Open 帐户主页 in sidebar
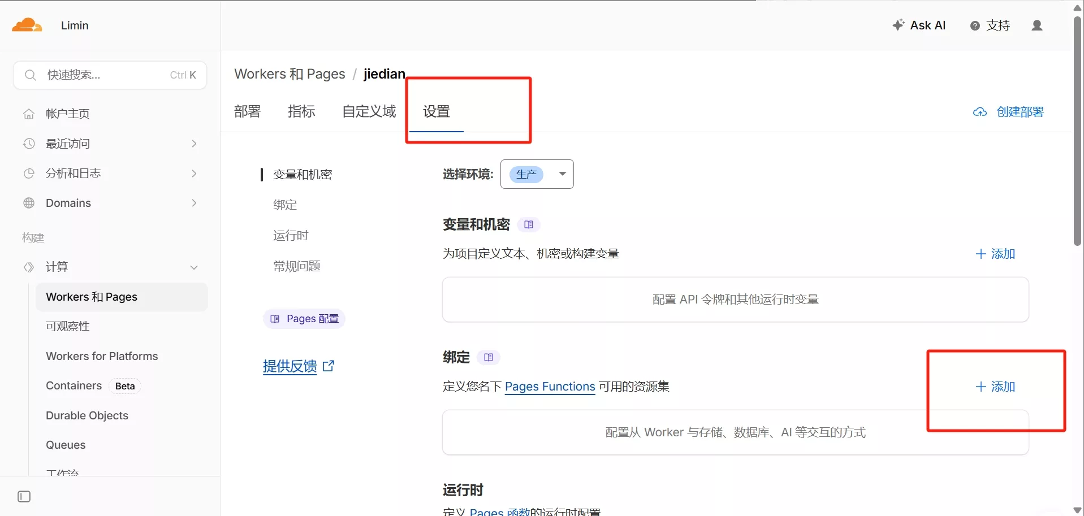The height and width of the screenshot is (516, 1084). (x=68, y=114)
